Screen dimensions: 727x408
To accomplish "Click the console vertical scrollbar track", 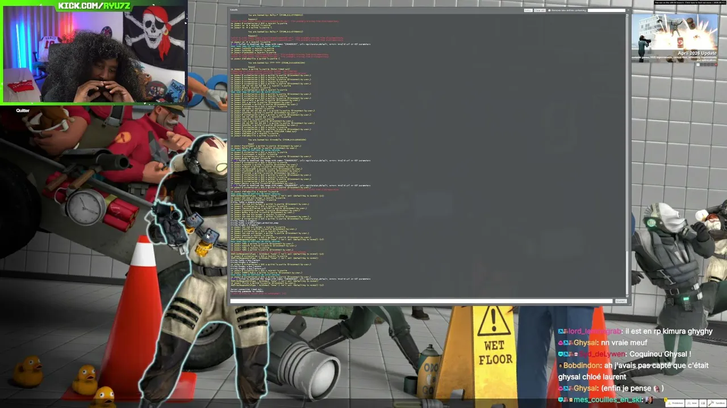I will [628, 156].
